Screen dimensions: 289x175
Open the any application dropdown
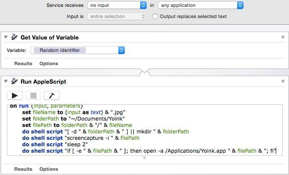click(x=200, y=5)
